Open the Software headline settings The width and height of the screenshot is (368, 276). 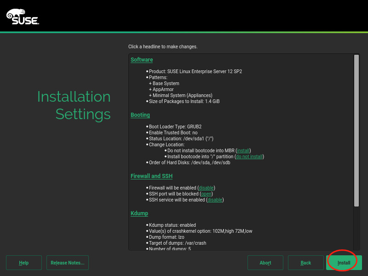[142, 60]
